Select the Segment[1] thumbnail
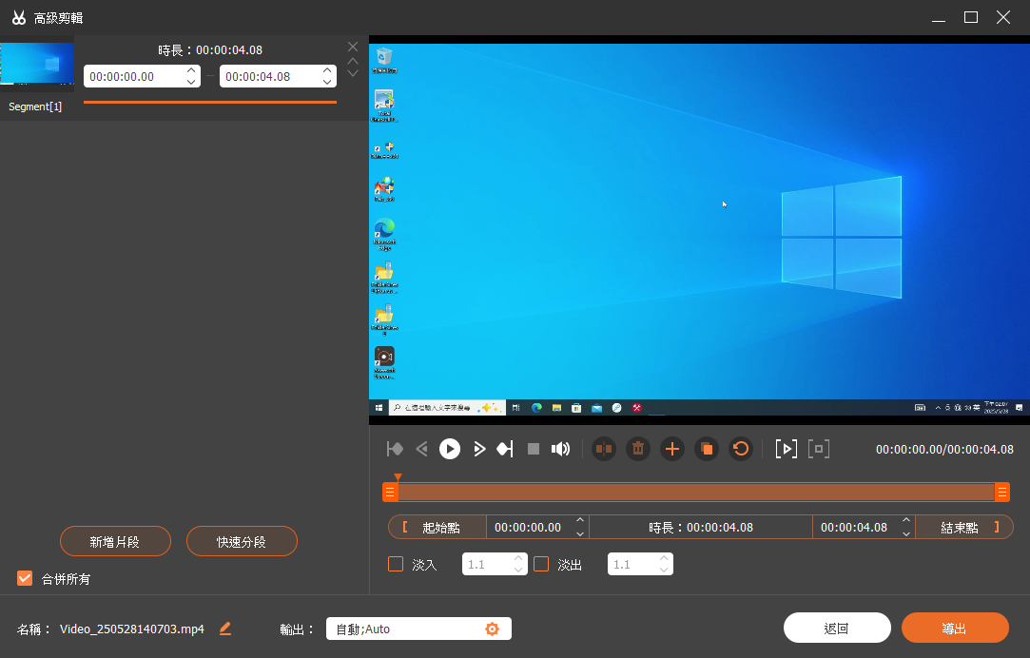Viewport: 1030px width, 658px height. point(37,64)
